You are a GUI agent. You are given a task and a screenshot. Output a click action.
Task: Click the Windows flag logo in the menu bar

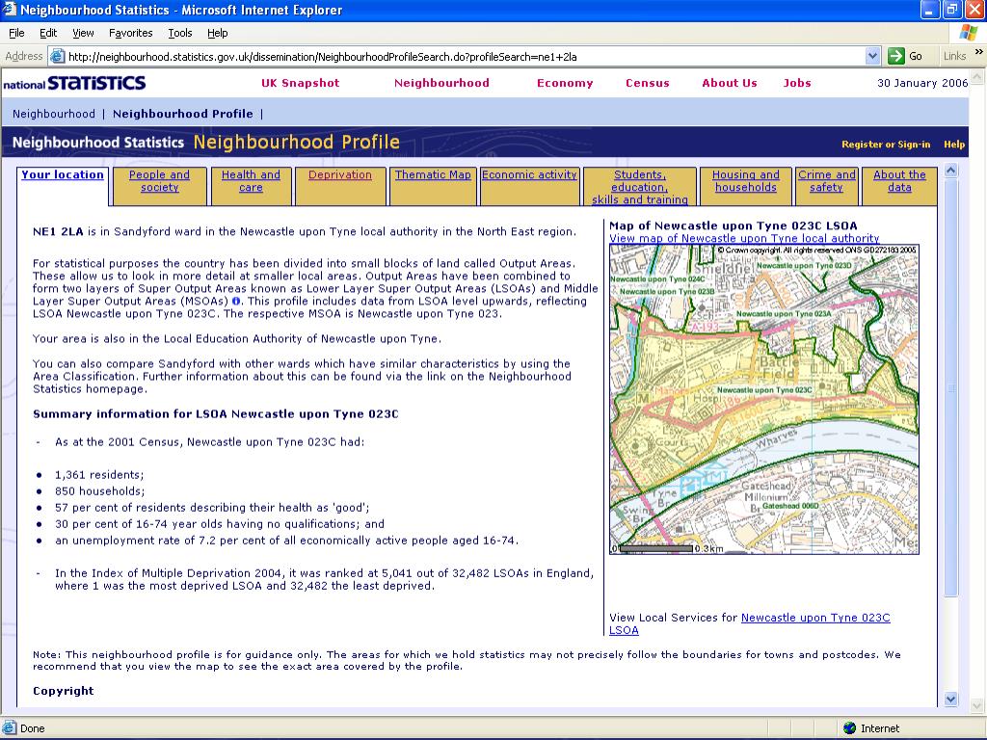click(x=969, y=33)
